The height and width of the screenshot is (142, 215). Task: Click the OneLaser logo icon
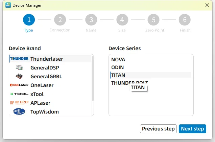tap(19, 85)
